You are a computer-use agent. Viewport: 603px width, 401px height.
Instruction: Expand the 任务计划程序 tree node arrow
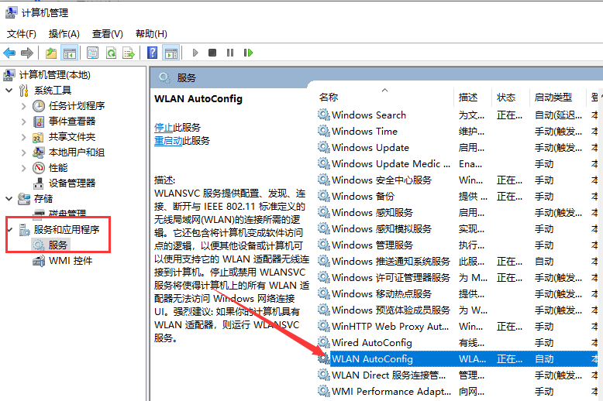pyautogui.click(x=24, y=106)
